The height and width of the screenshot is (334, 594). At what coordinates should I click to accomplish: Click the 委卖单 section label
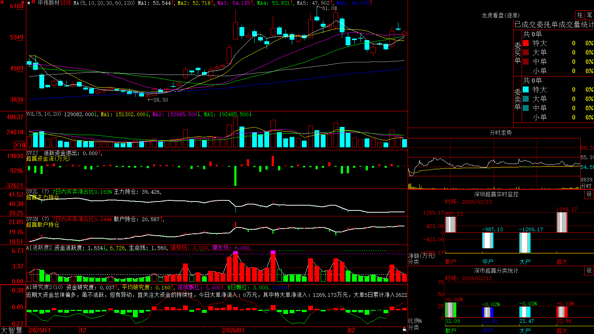point(518,99)
